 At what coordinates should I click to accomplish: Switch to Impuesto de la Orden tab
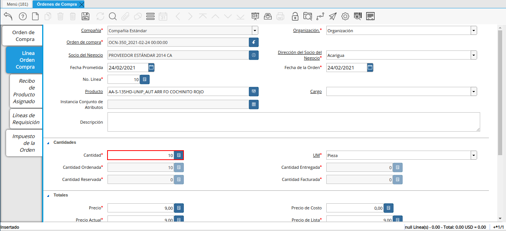[x=24, y=143]
